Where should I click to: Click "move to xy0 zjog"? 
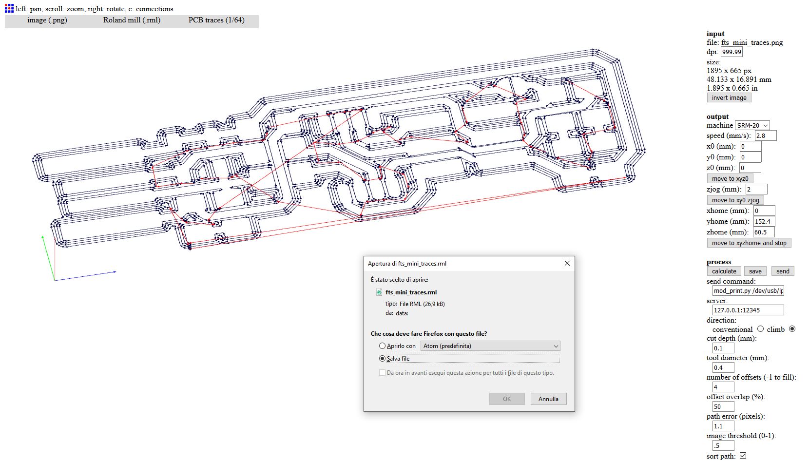click(735, 200)
